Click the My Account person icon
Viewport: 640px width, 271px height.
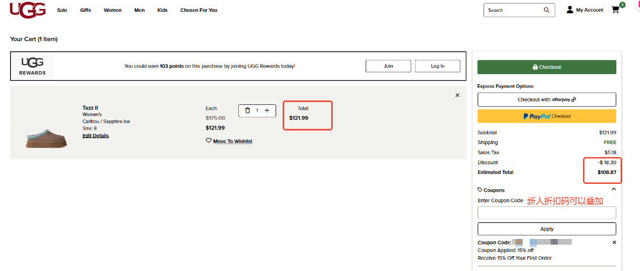click(569, 10)
